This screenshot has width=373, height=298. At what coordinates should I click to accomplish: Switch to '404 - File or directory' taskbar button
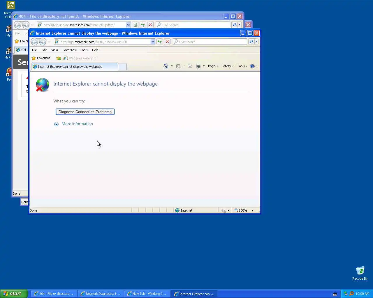[x=54, y=294]
